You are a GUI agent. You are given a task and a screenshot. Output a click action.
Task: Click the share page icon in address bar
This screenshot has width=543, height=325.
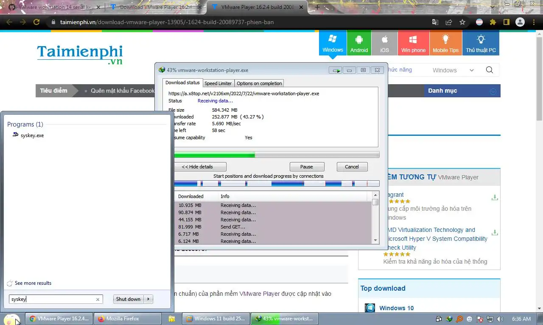coord(449,22)
